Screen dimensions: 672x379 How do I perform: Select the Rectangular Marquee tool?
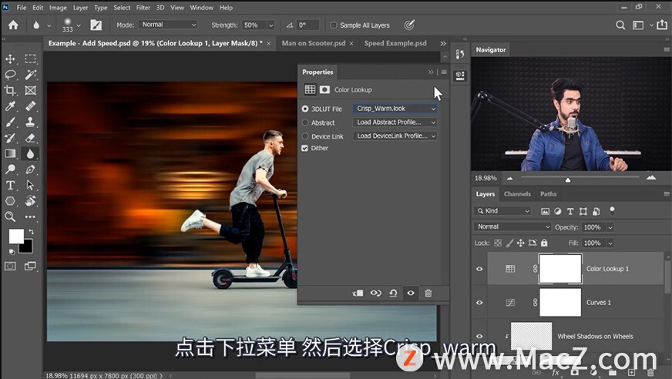click(30, 59)
